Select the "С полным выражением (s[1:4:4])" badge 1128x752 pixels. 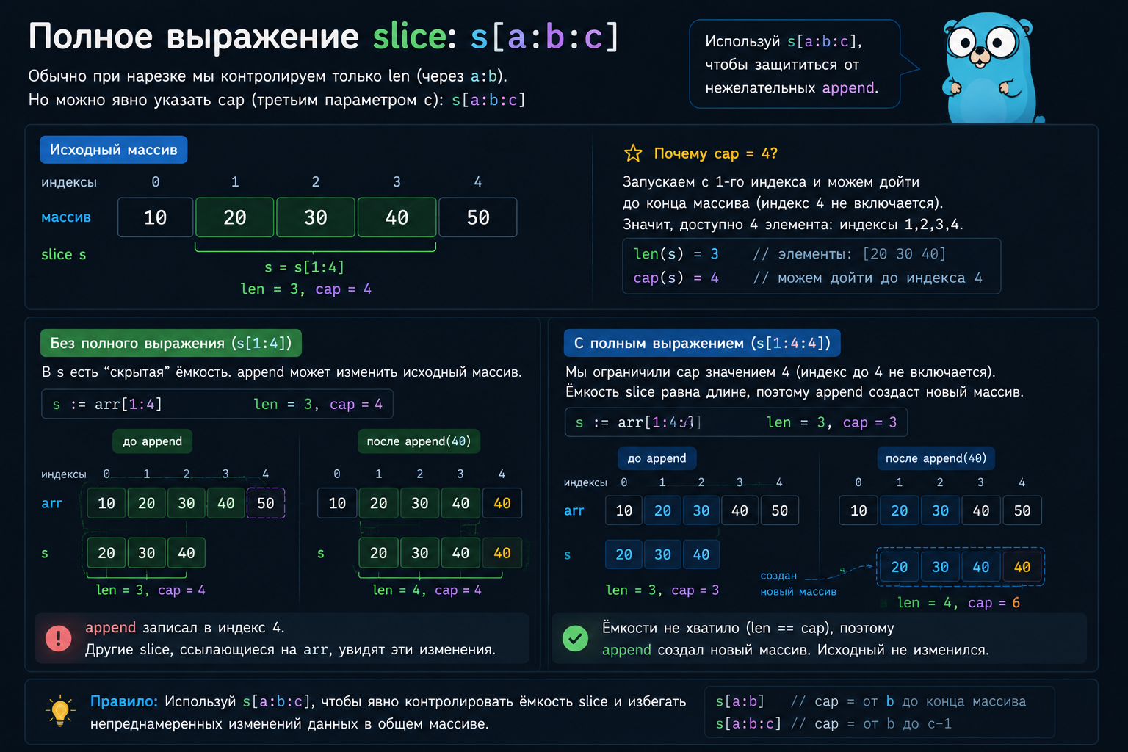702,343
